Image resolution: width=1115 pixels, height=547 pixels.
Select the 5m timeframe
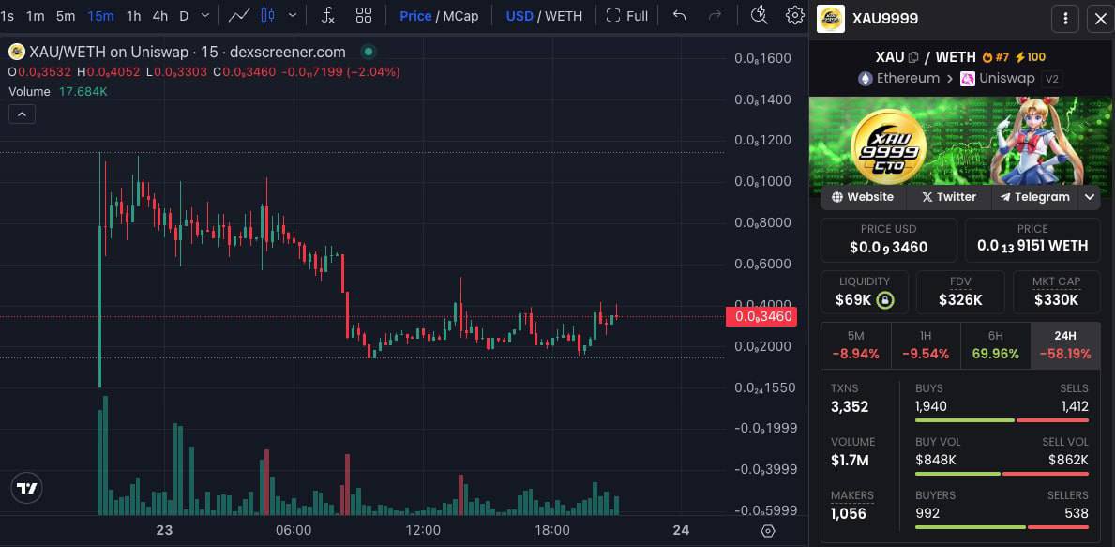tap(66, 16)
